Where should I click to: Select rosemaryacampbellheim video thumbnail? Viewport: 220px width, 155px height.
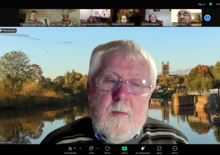click(x=95, y=18)
